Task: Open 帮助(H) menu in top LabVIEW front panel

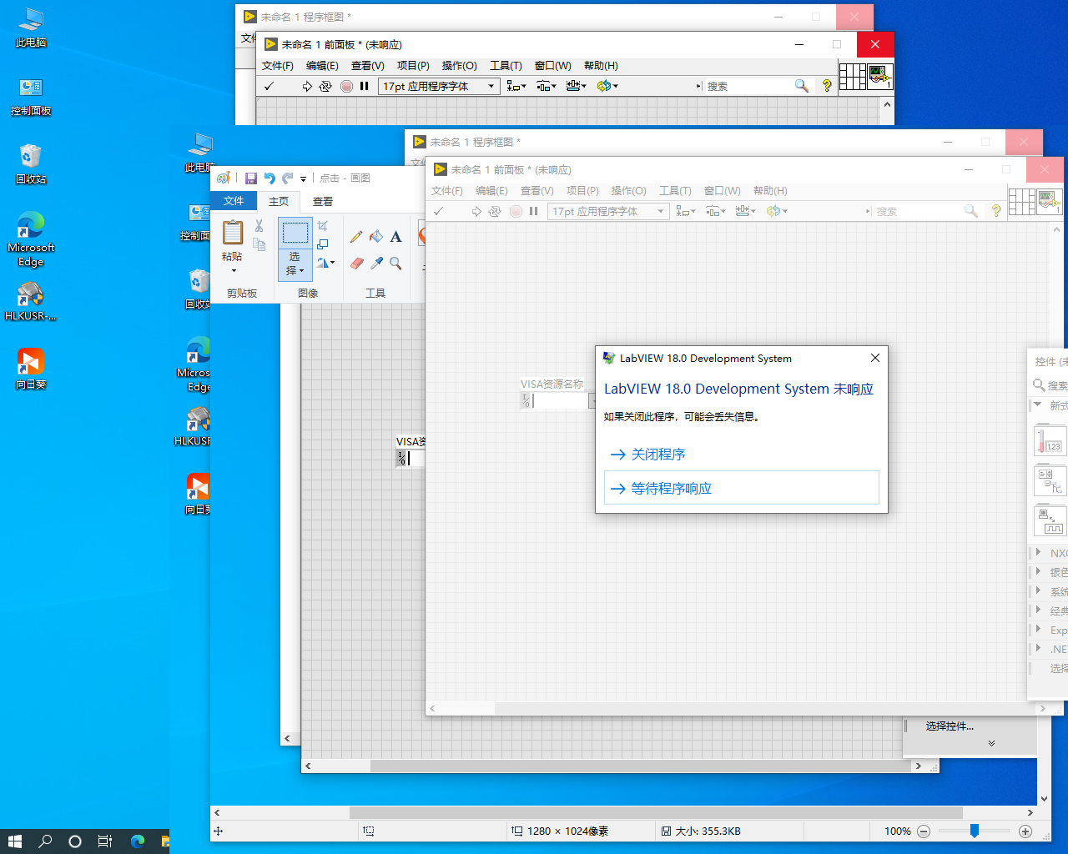Action: pyautogui.click(x=601, y=66)
